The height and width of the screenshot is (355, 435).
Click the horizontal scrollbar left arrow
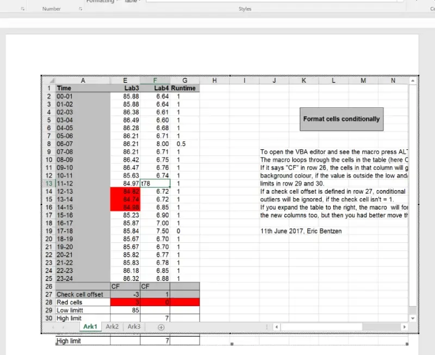pyautogui.click(x=276, y=327)
